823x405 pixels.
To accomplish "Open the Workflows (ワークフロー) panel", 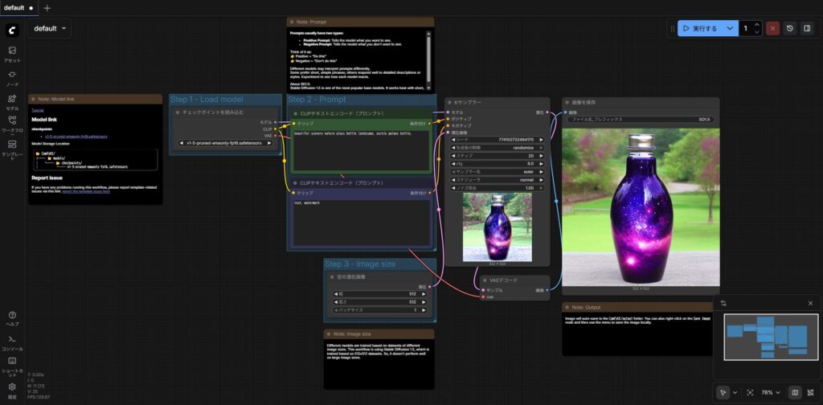I will (x=12, y=123).
